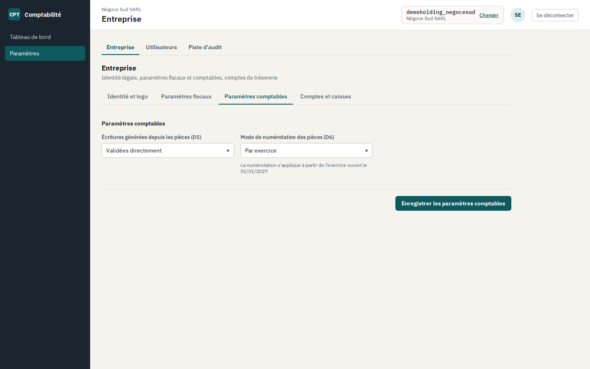Screen dimensions: 590x369
Task: Select Paramètres in the sidebar
Action: pyautogui.click(x=45, y=53)
